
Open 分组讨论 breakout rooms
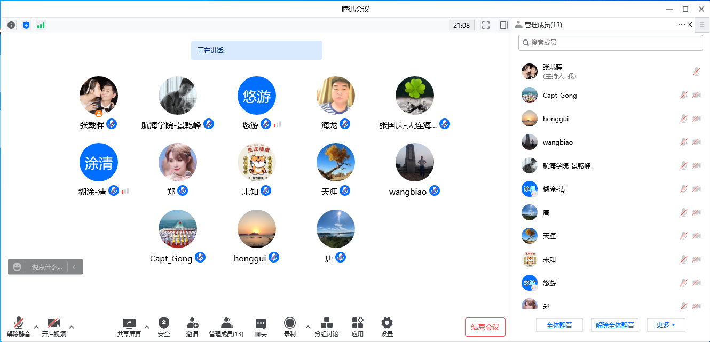point(326,327)
